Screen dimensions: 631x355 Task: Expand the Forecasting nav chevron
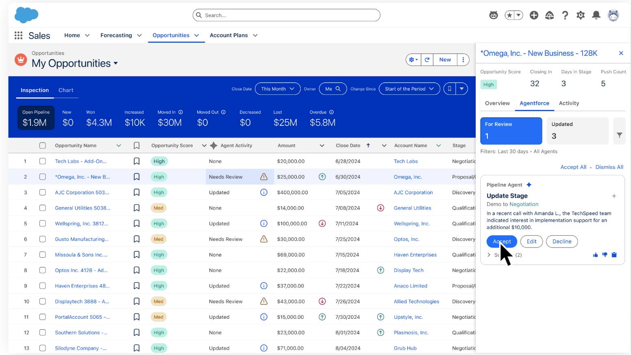coord(139,35)
